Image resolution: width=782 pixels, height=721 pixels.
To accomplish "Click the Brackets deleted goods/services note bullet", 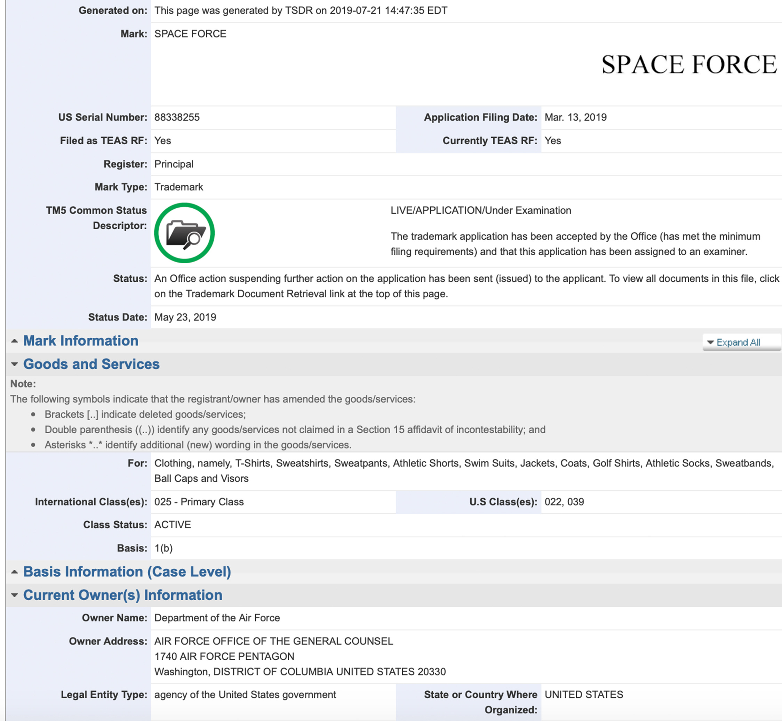I will pyautogui.click(x=145, y=414).
